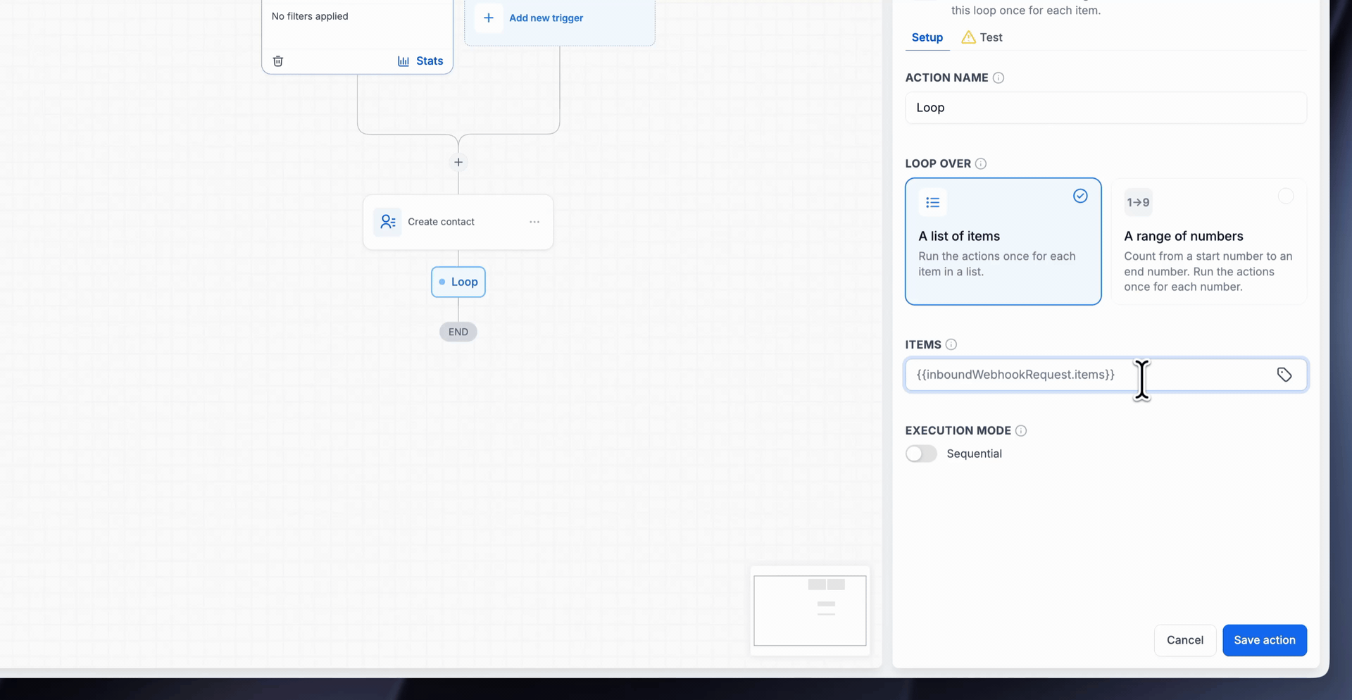This screenshot has height=700, width=1352.
Task: Choose the A range of numbers option
Action: click(1209, 242)
